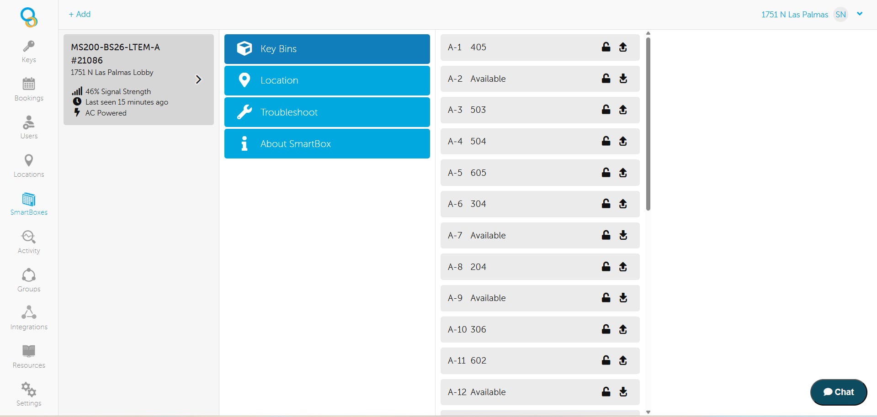Viewport: 877px width, 417px height.
Task: Open the Keys section in sidebar
Action: [x=29, y=52]
